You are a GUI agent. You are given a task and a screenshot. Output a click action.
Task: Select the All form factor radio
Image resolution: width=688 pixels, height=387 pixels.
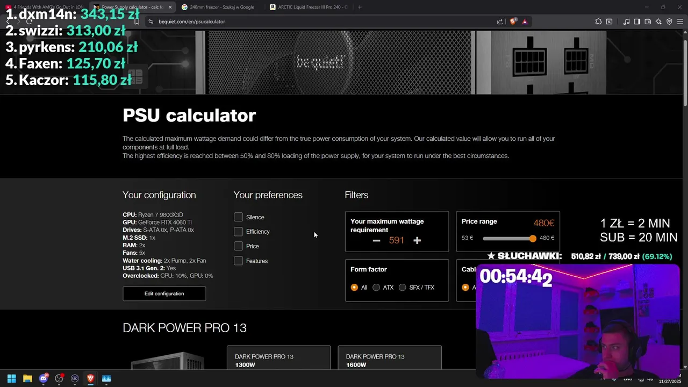click(354, 288)
